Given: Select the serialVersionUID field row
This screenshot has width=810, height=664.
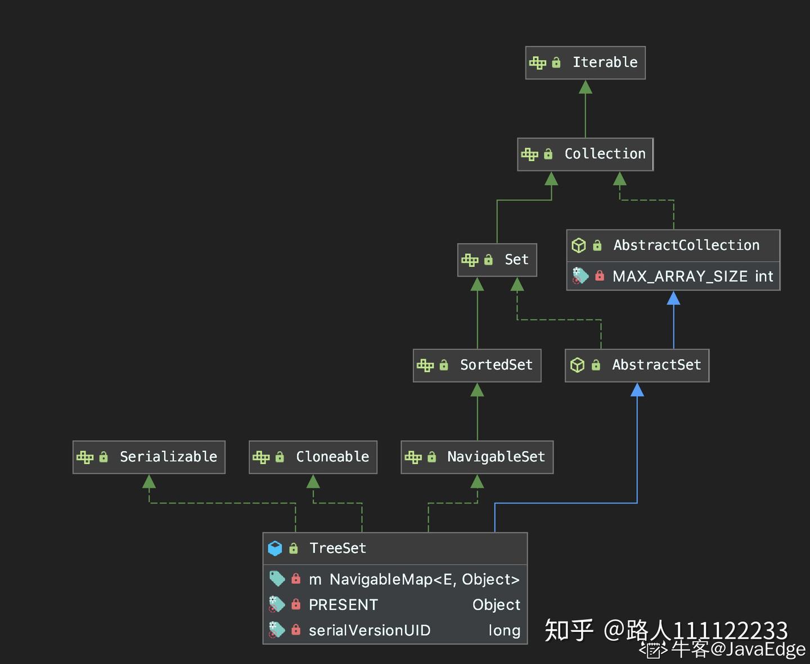Looking at the screenshot, I should click(395, 630).
